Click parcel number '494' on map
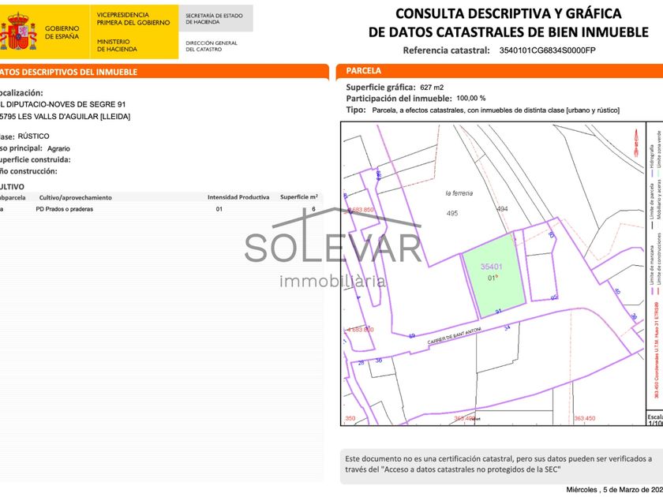The height and width of the screenshot is (497, 663). [502, 209]
